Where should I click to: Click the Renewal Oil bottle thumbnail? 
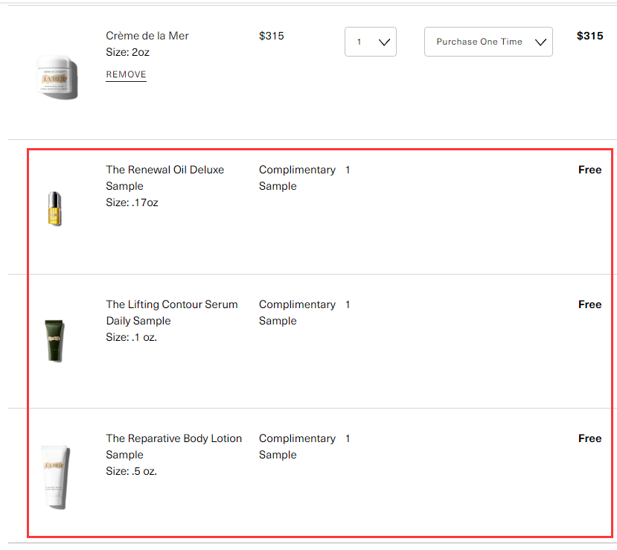(x=54, y=208)
